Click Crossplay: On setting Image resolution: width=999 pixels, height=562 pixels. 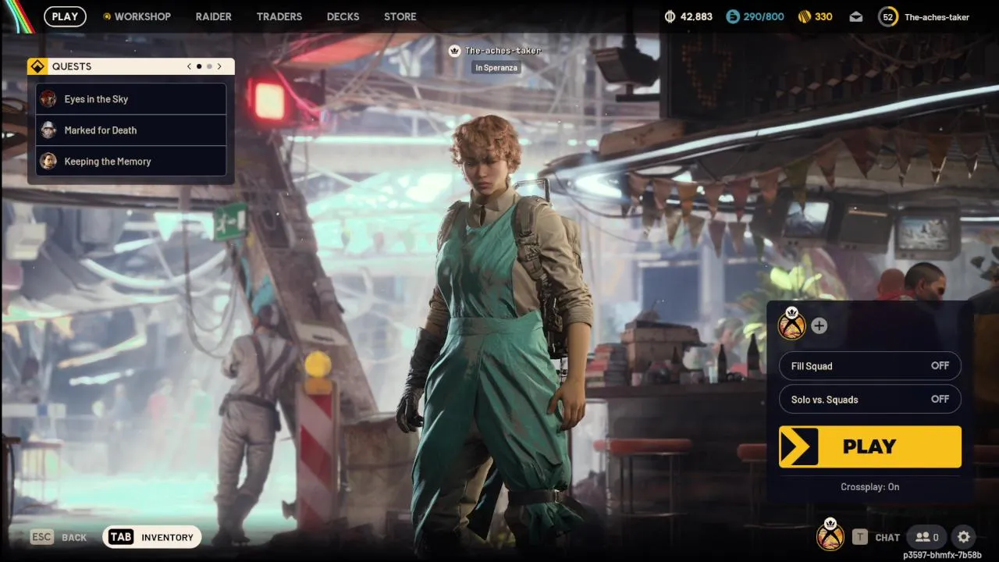[x=870, y=487]
